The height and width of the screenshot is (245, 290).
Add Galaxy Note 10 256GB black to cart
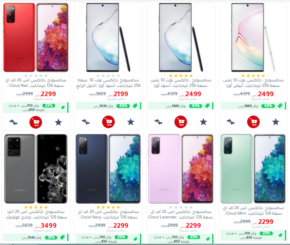(x=108, y=122)
